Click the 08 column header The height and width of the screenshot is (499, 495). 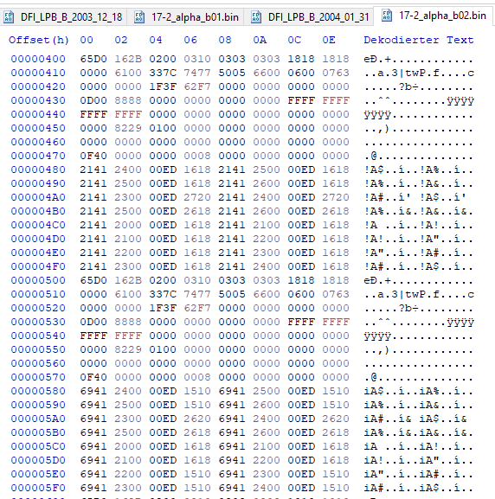pos(225,40)
